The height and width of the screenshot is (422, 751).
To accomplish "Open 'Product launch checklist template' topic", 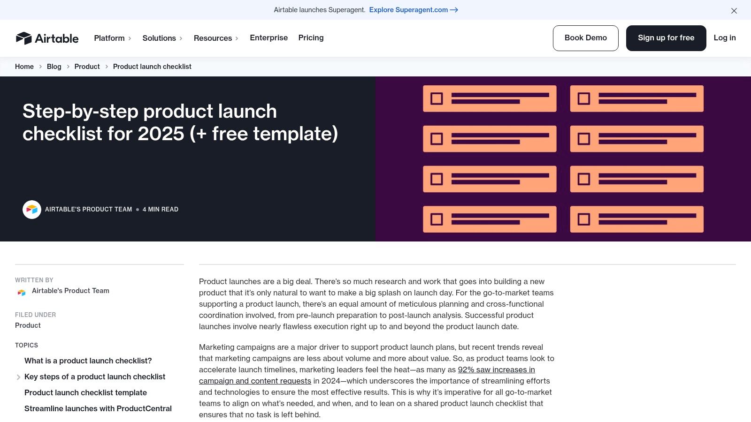I will 85,393.
